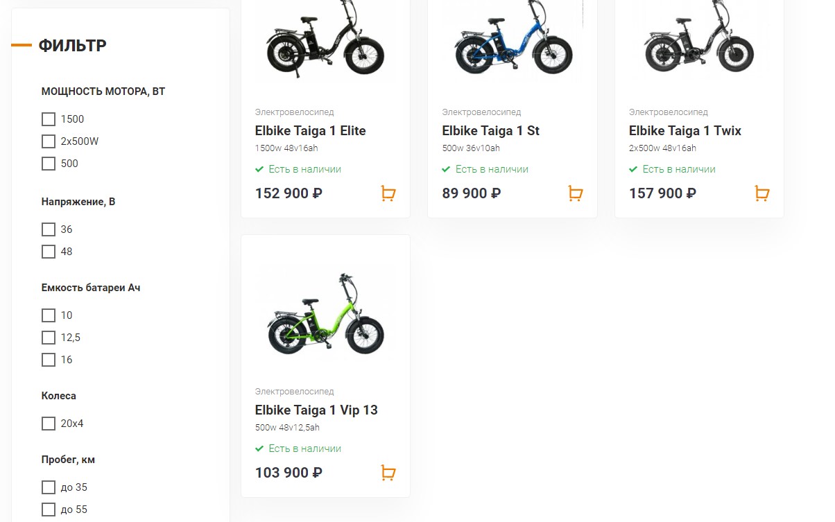This screenshot has width=835, height=522.
Task: Add Elbike Taiga 1 Elite to cart
Action: click(388, 193)
